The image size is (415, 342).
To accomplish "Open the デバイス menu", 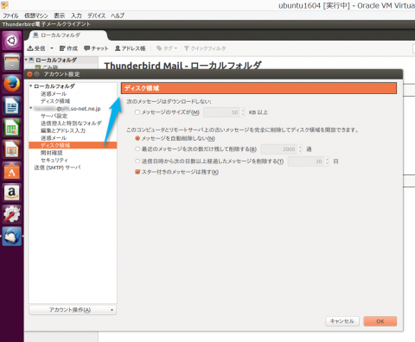I will [96, 16].
